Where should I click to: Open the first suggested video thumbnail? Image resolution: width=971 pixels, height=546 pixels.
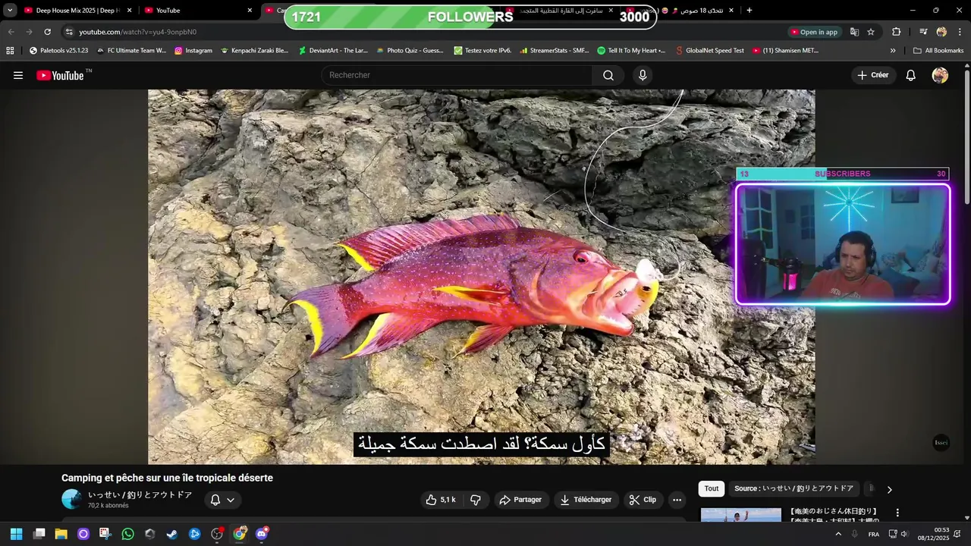[x=740, y=515]
